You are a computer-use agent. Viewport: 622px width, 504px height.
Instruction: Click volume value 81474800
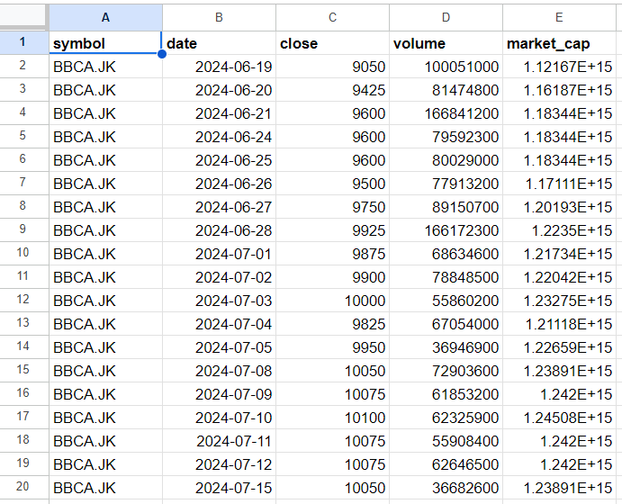[446, 90]
